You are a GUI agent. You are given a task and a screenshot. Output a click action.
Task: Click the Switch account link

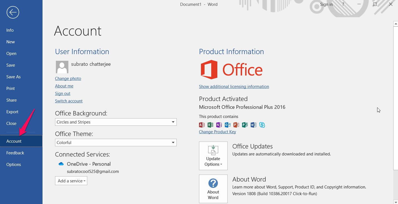[x=69, y=101]
